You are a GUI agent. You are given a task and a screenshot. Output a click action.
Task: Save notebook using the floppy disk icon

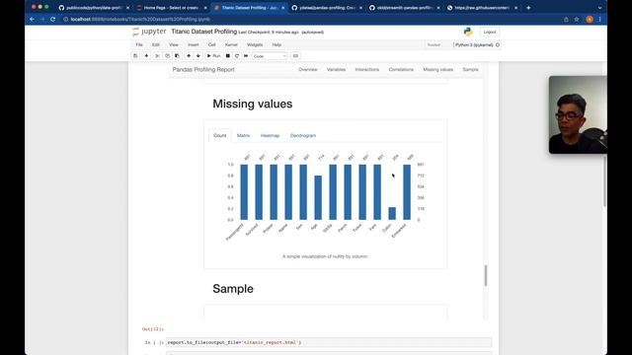tap(135, 56)
